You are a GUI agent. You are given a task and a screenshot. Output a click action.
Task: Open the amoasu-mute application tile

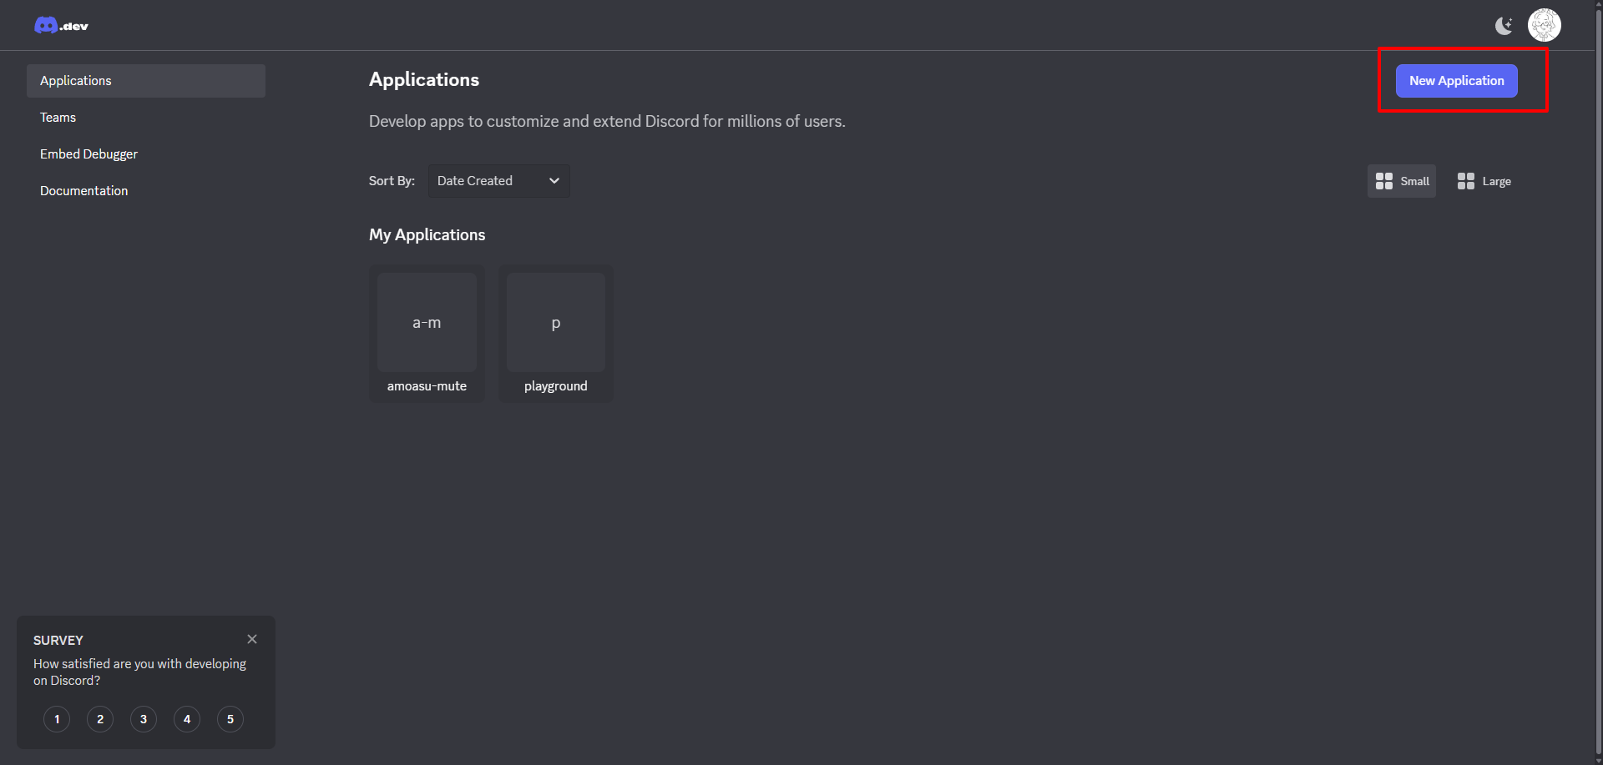tap(427, 334)
